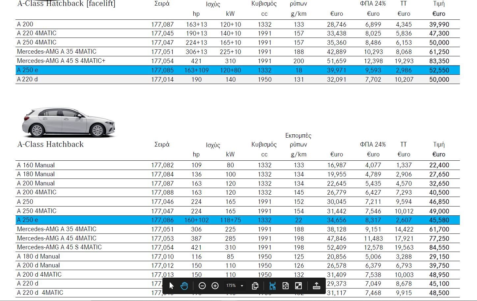Select the A 180 d Manual model name
Screen dimensions: 477x301
coord(39,256)
